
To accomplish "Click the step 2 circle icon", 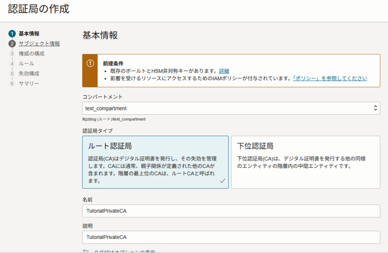I will (12, 44).
